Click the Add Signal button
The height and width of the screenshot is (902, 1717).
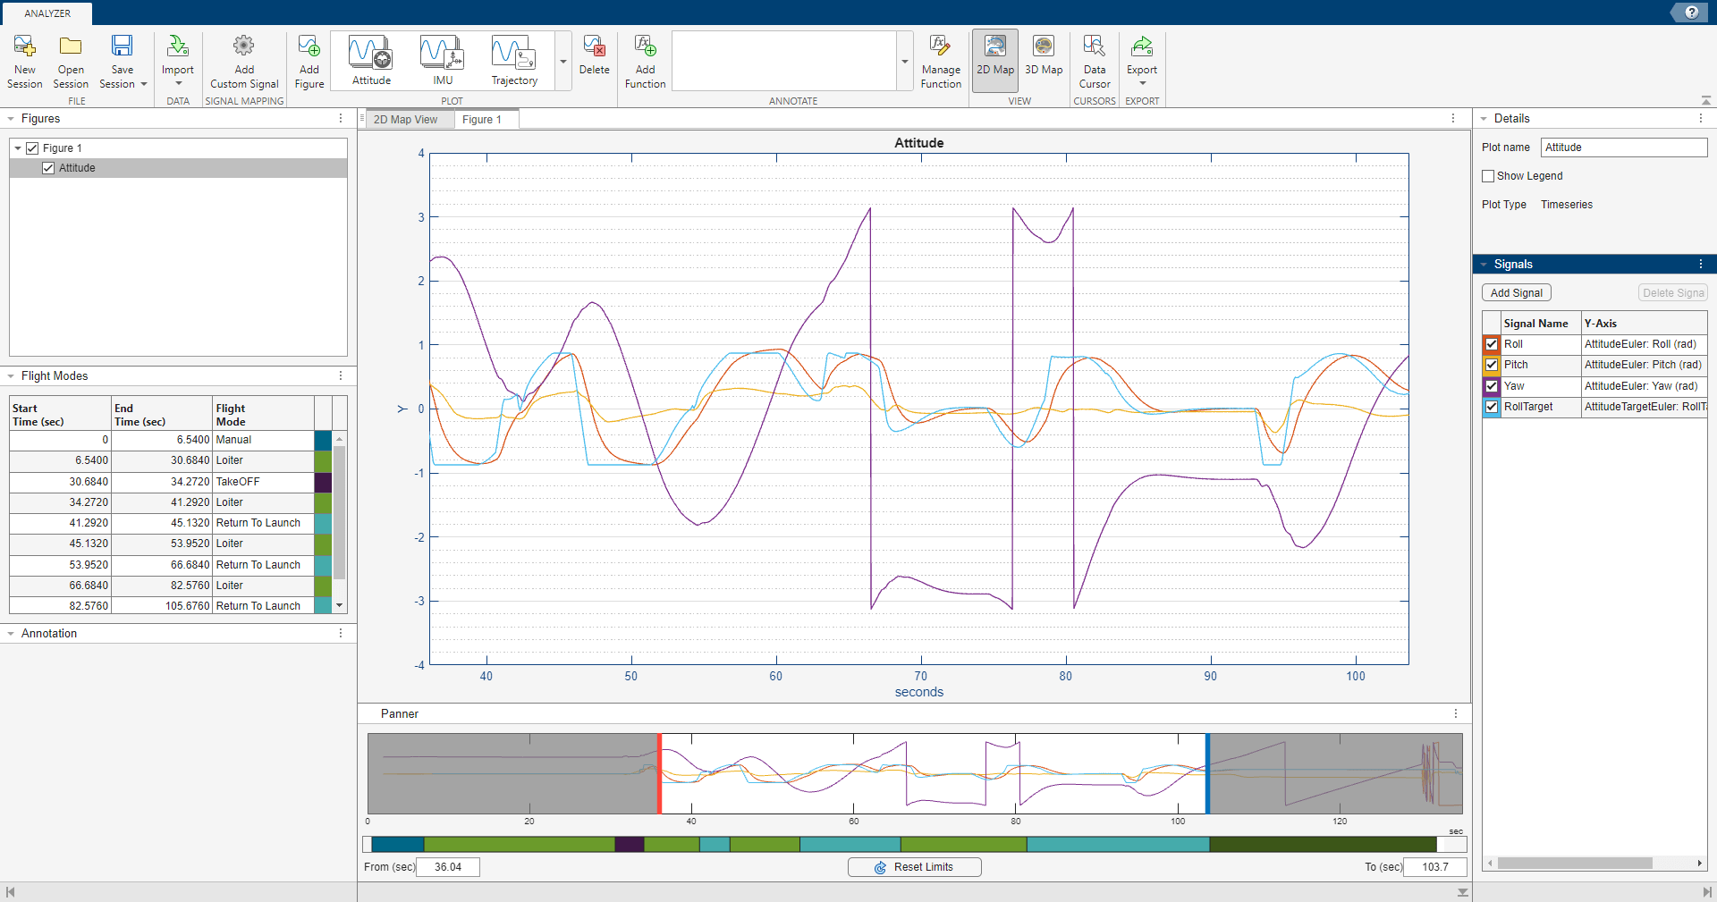click(x=1516, y=292)
